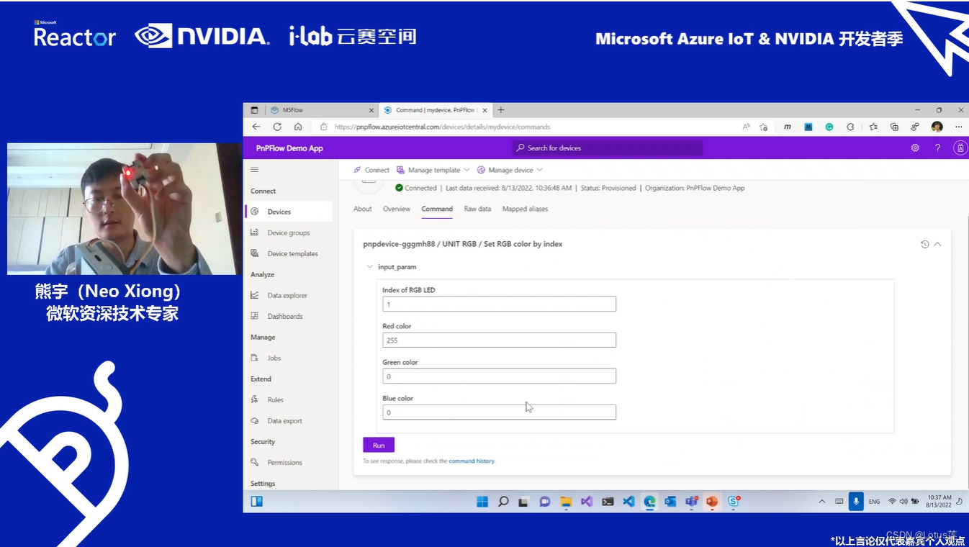This screenshot has width=969, height=547.
Task: View command history clock icon
Action: click(x=925, y=244)
